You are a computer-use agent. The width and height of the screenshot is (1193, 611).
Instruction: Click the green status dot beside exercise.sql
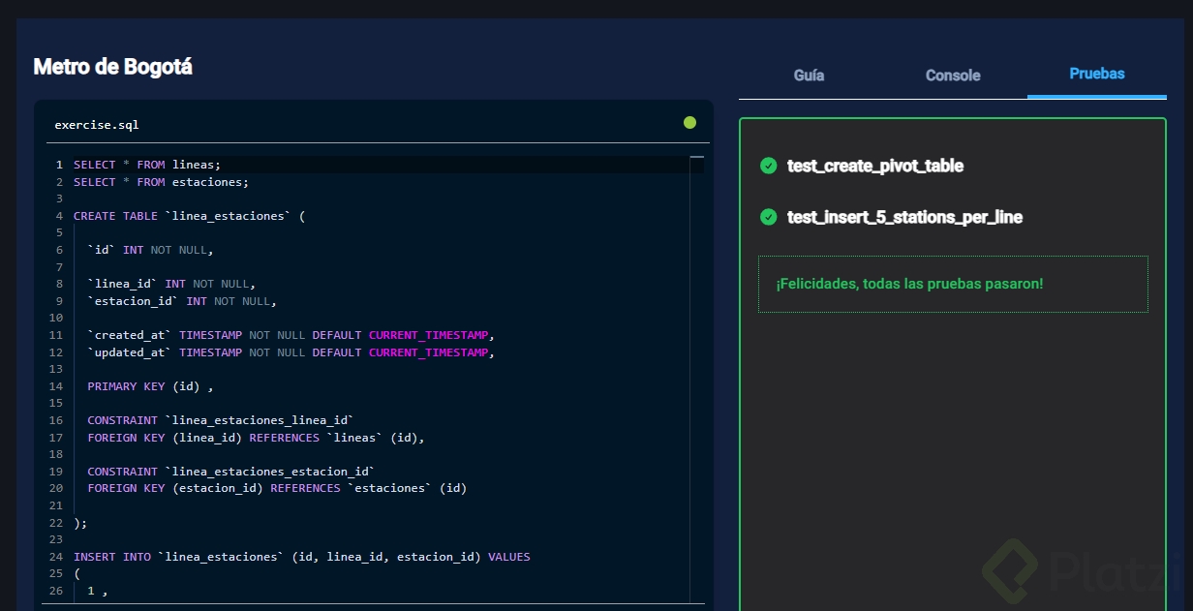point(689,122)
